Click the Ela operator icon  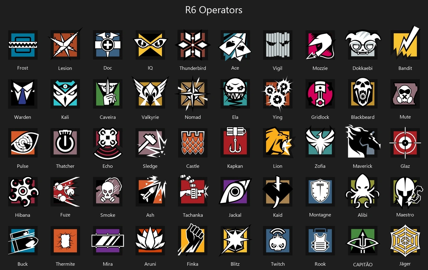click(235, 94)
